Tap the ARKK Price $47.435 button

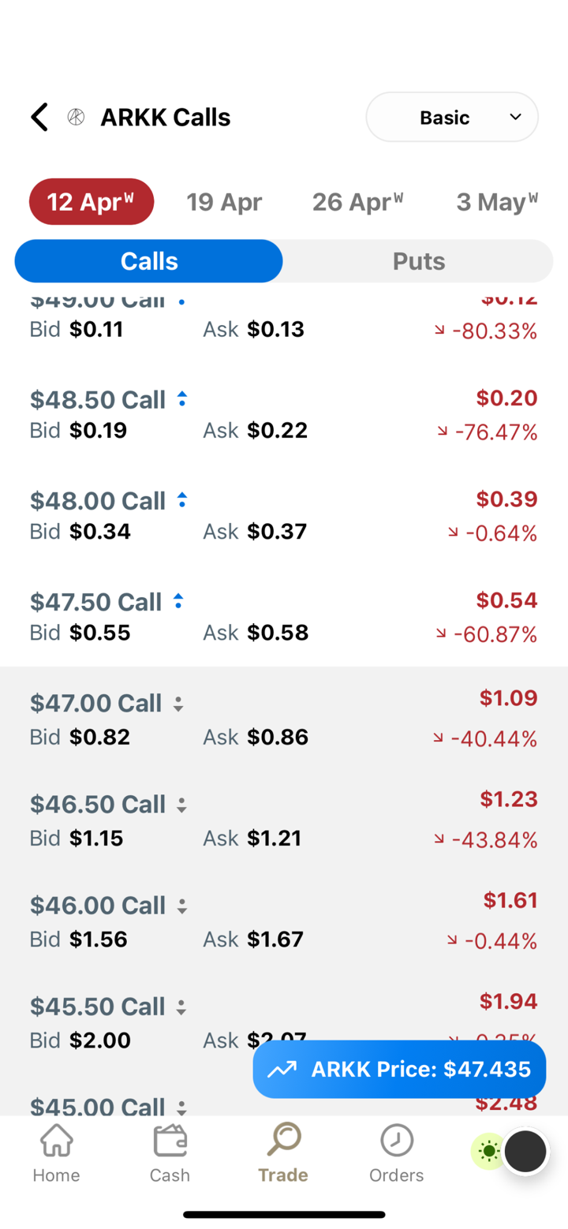[399, 1069]
